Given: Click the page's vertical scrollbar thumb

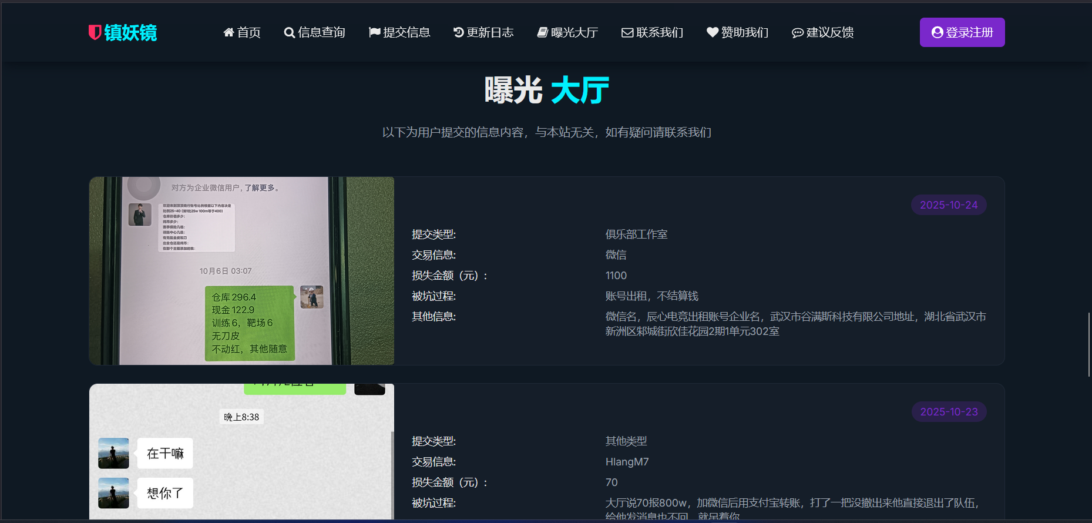Looking at the screenshot, I should coord(1088,345).
